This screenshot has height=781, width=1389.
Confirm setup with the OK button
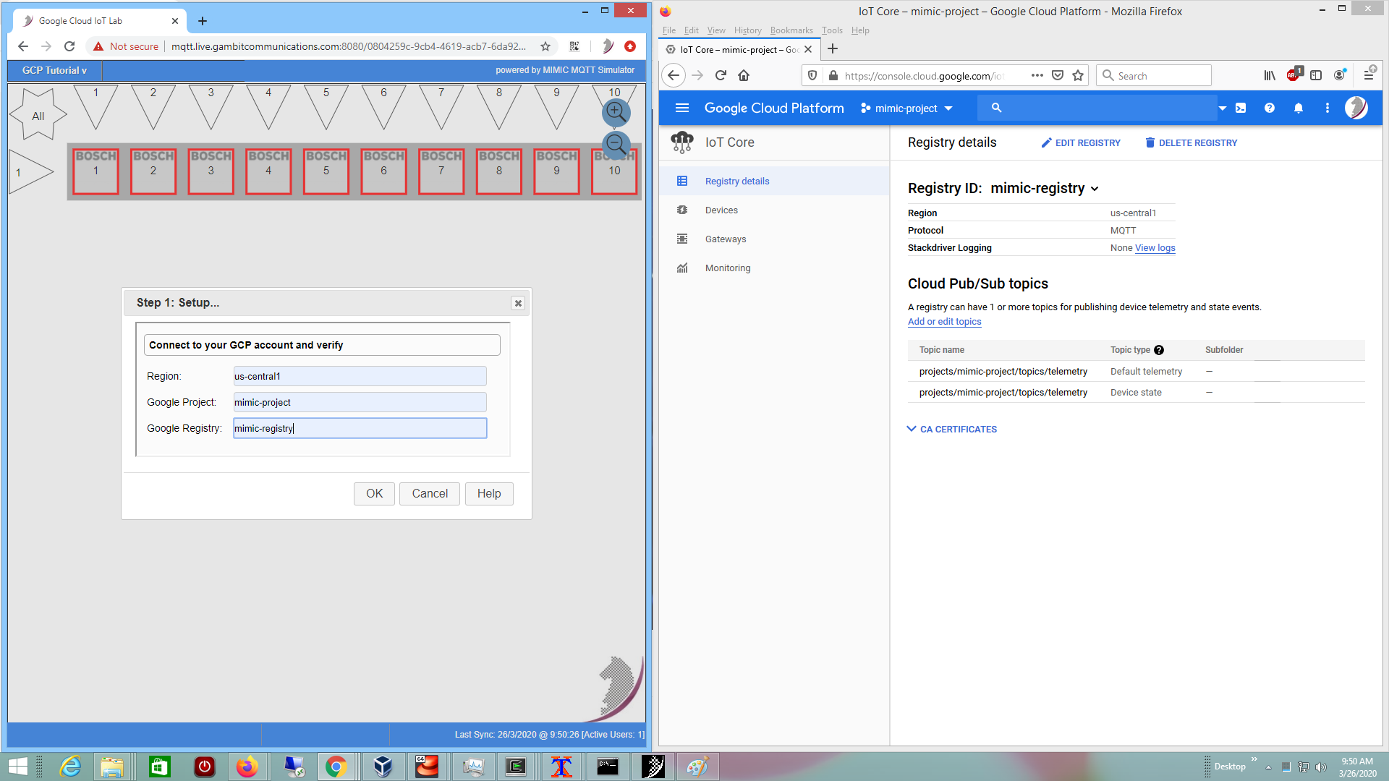374,494
